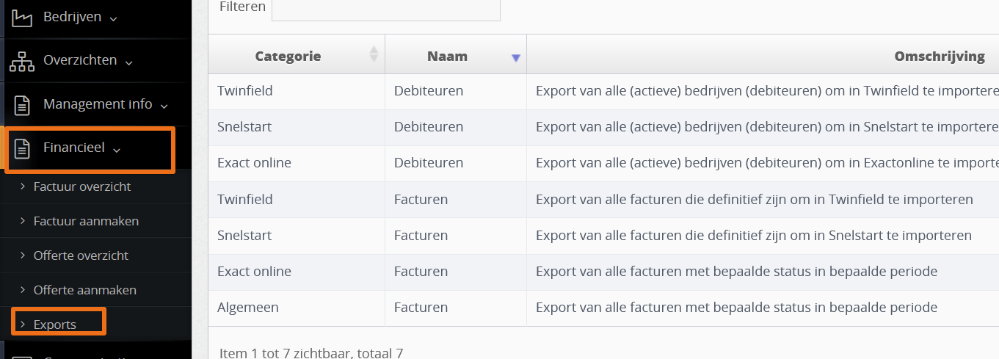The height and width of the screenshot is (359, 999).
Task: Open Factuur aanmaken submenu item
Action: pos(86,221)
